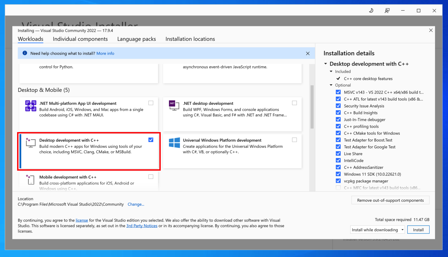The image size is (448, 257).
Task: Collapse the Included section arrow
Action: [331, 72]
